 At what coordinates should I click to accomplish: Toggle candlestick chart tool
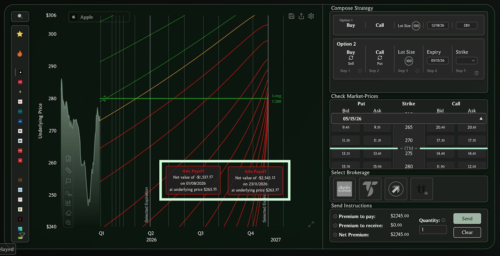tap(68, 203)
